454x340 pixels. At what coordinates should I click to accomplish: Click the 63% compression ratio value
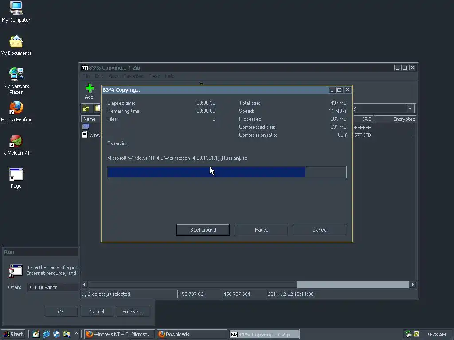[342, 135]
